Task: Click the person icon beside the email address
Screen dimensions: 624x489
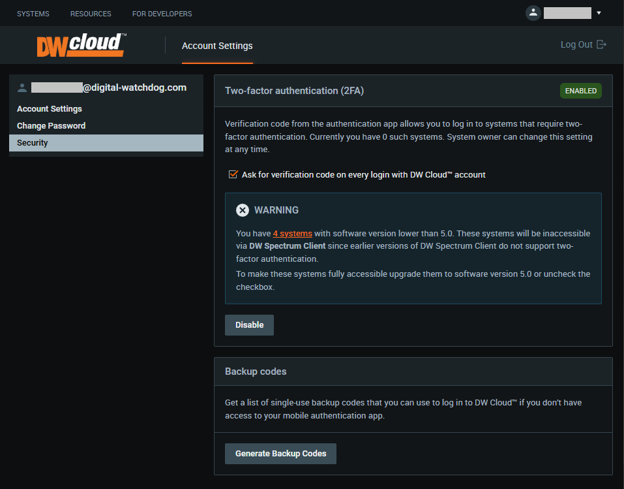Action: tap(22, 87)
